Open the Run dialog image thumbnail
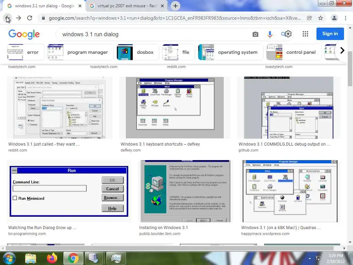 point(69,191)
